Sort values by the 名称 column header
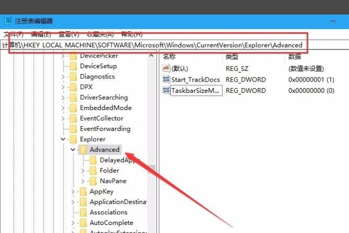 [x=170, y=56]
